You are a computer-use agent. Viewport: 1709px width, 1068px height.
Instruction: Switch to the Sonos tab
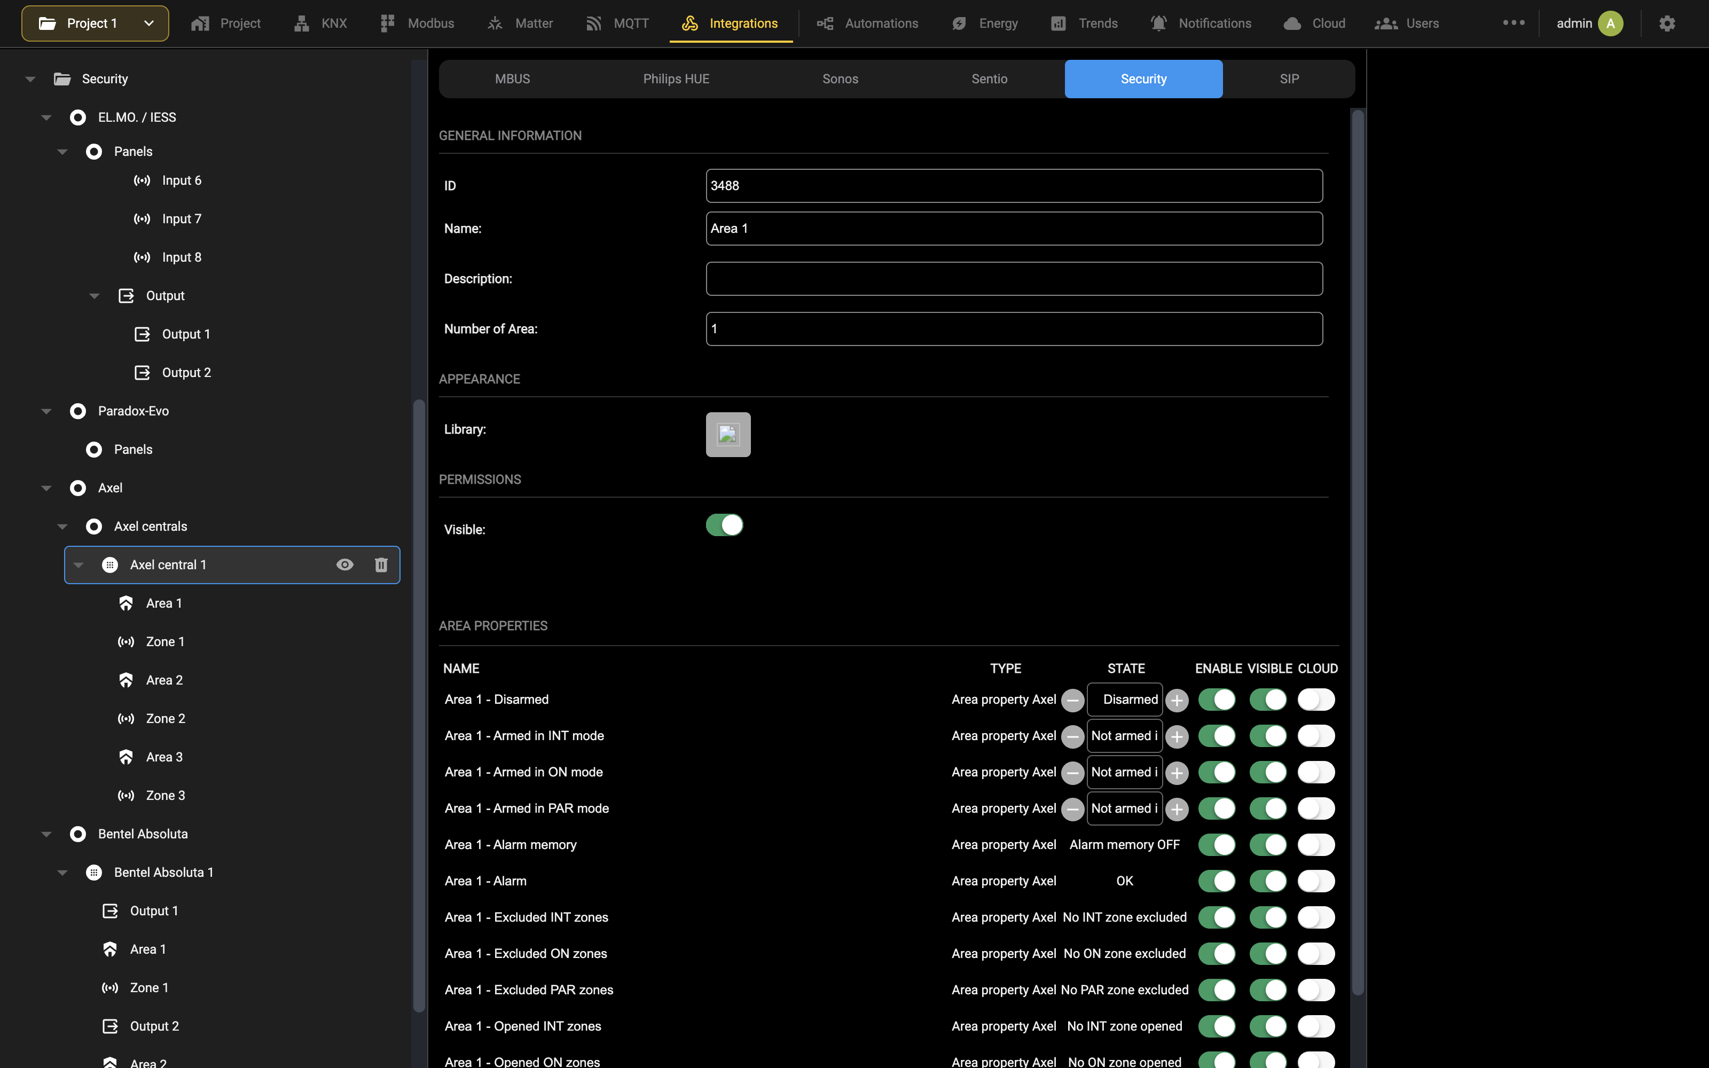[841, 79]
